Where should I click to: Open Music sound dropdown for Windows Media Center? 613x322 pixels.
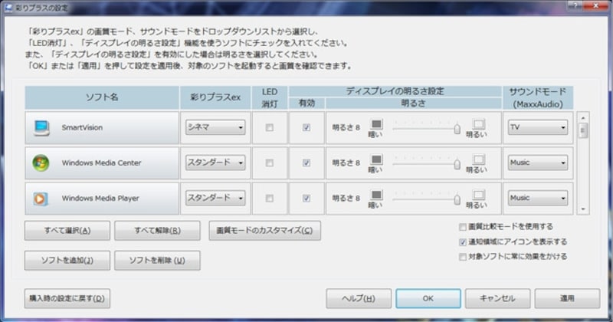pos(538,163)
